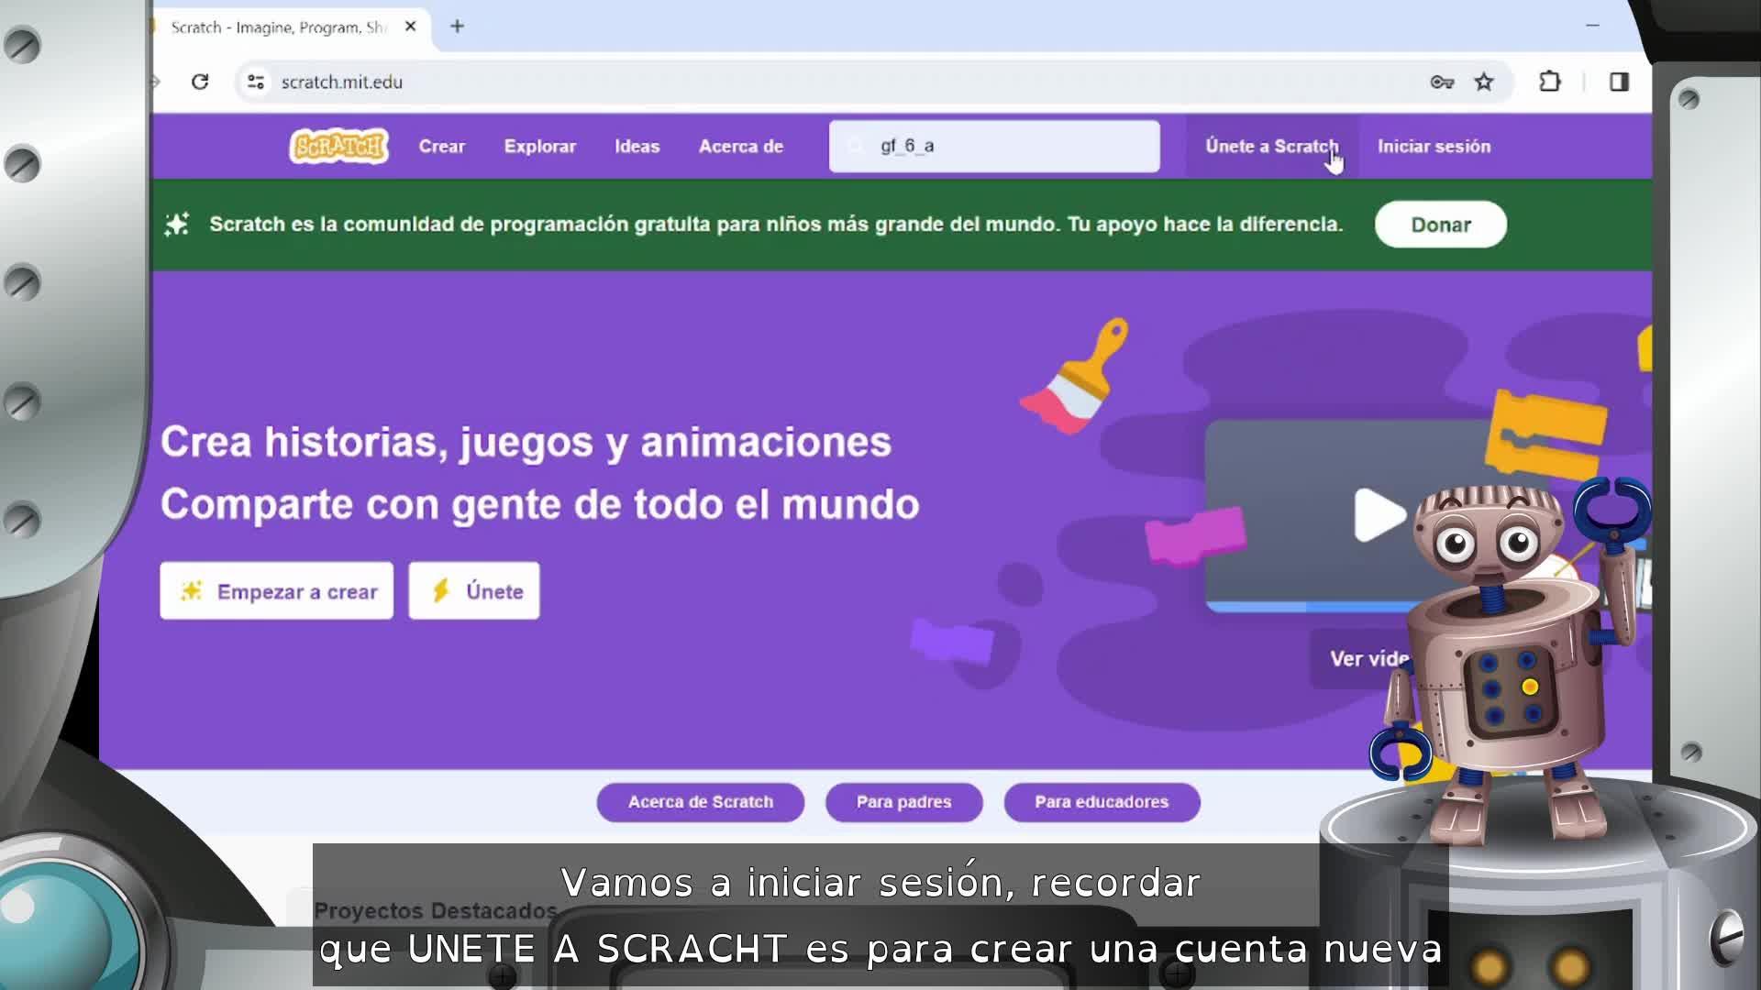Viewport: 1761px width, 990px height.
Task: Open the Crear menu item
Action: click(x=441, y=147)
